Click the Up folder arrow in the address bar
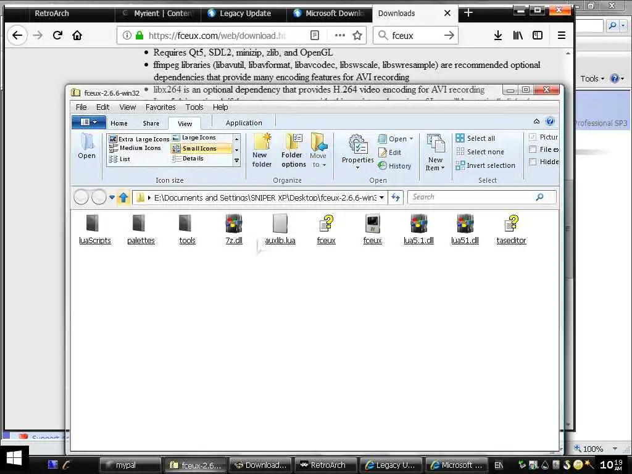 [123, 197]
